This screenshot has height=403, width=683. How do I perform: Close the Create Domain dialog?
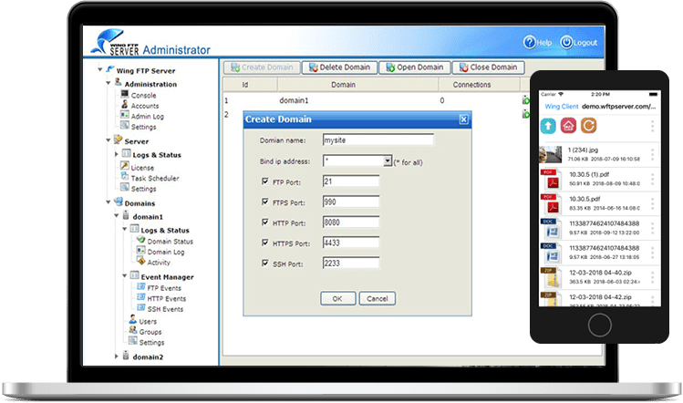[464, 119]
